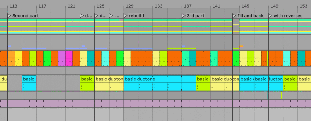Click the fill and back locator triangle
311x121 pixels.
234,16
